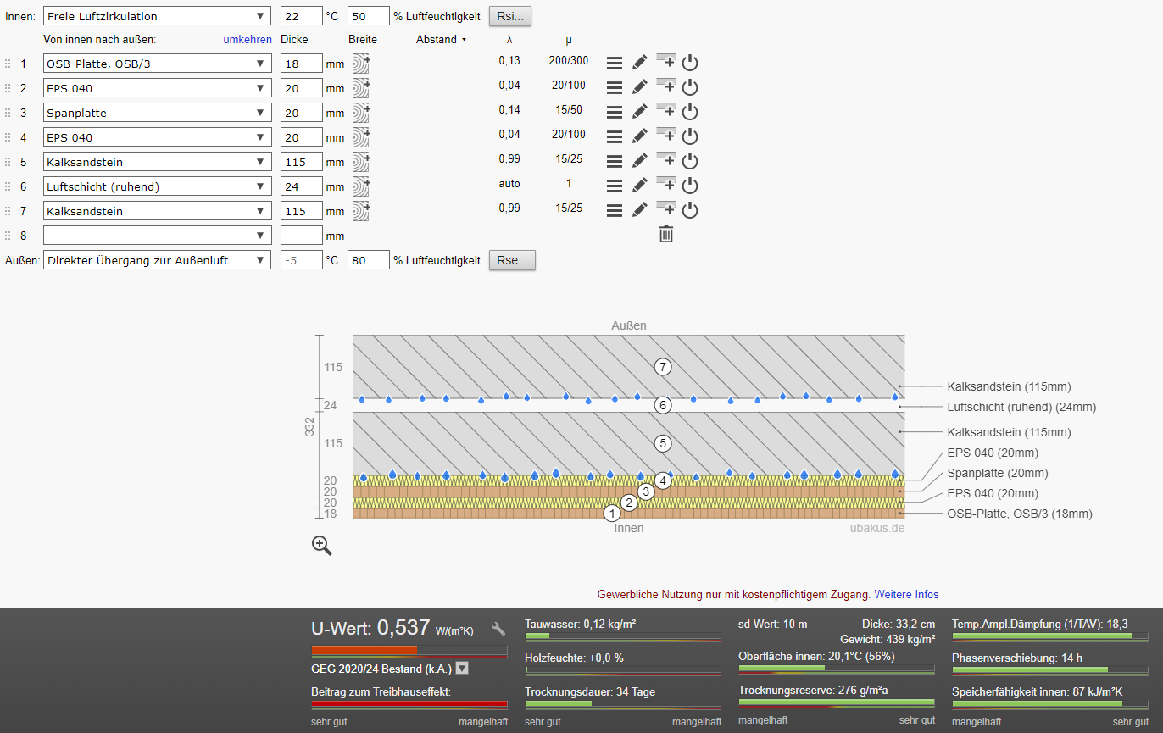Viewport: 1163px width, 733px height.
Task: Open material dropdown for row 2 EPS 040
Action: click(158, 88)
